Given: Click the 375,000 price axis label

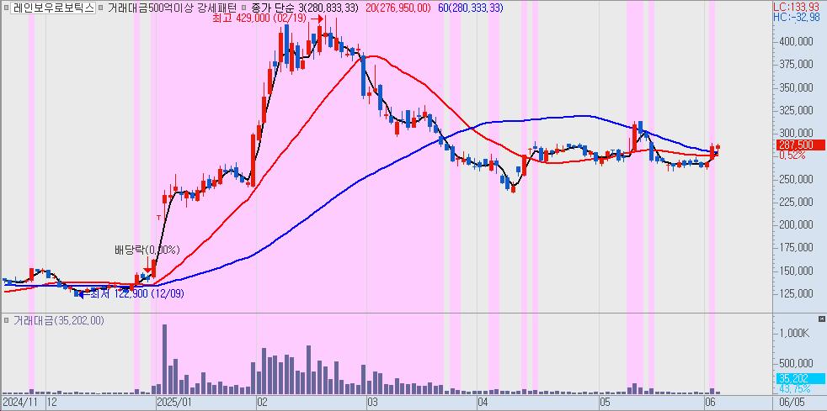Looking at the screenshot, I should [795, 64].
